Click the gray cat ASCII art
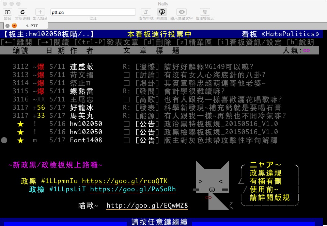327x226 pixels. pos(213,185)
